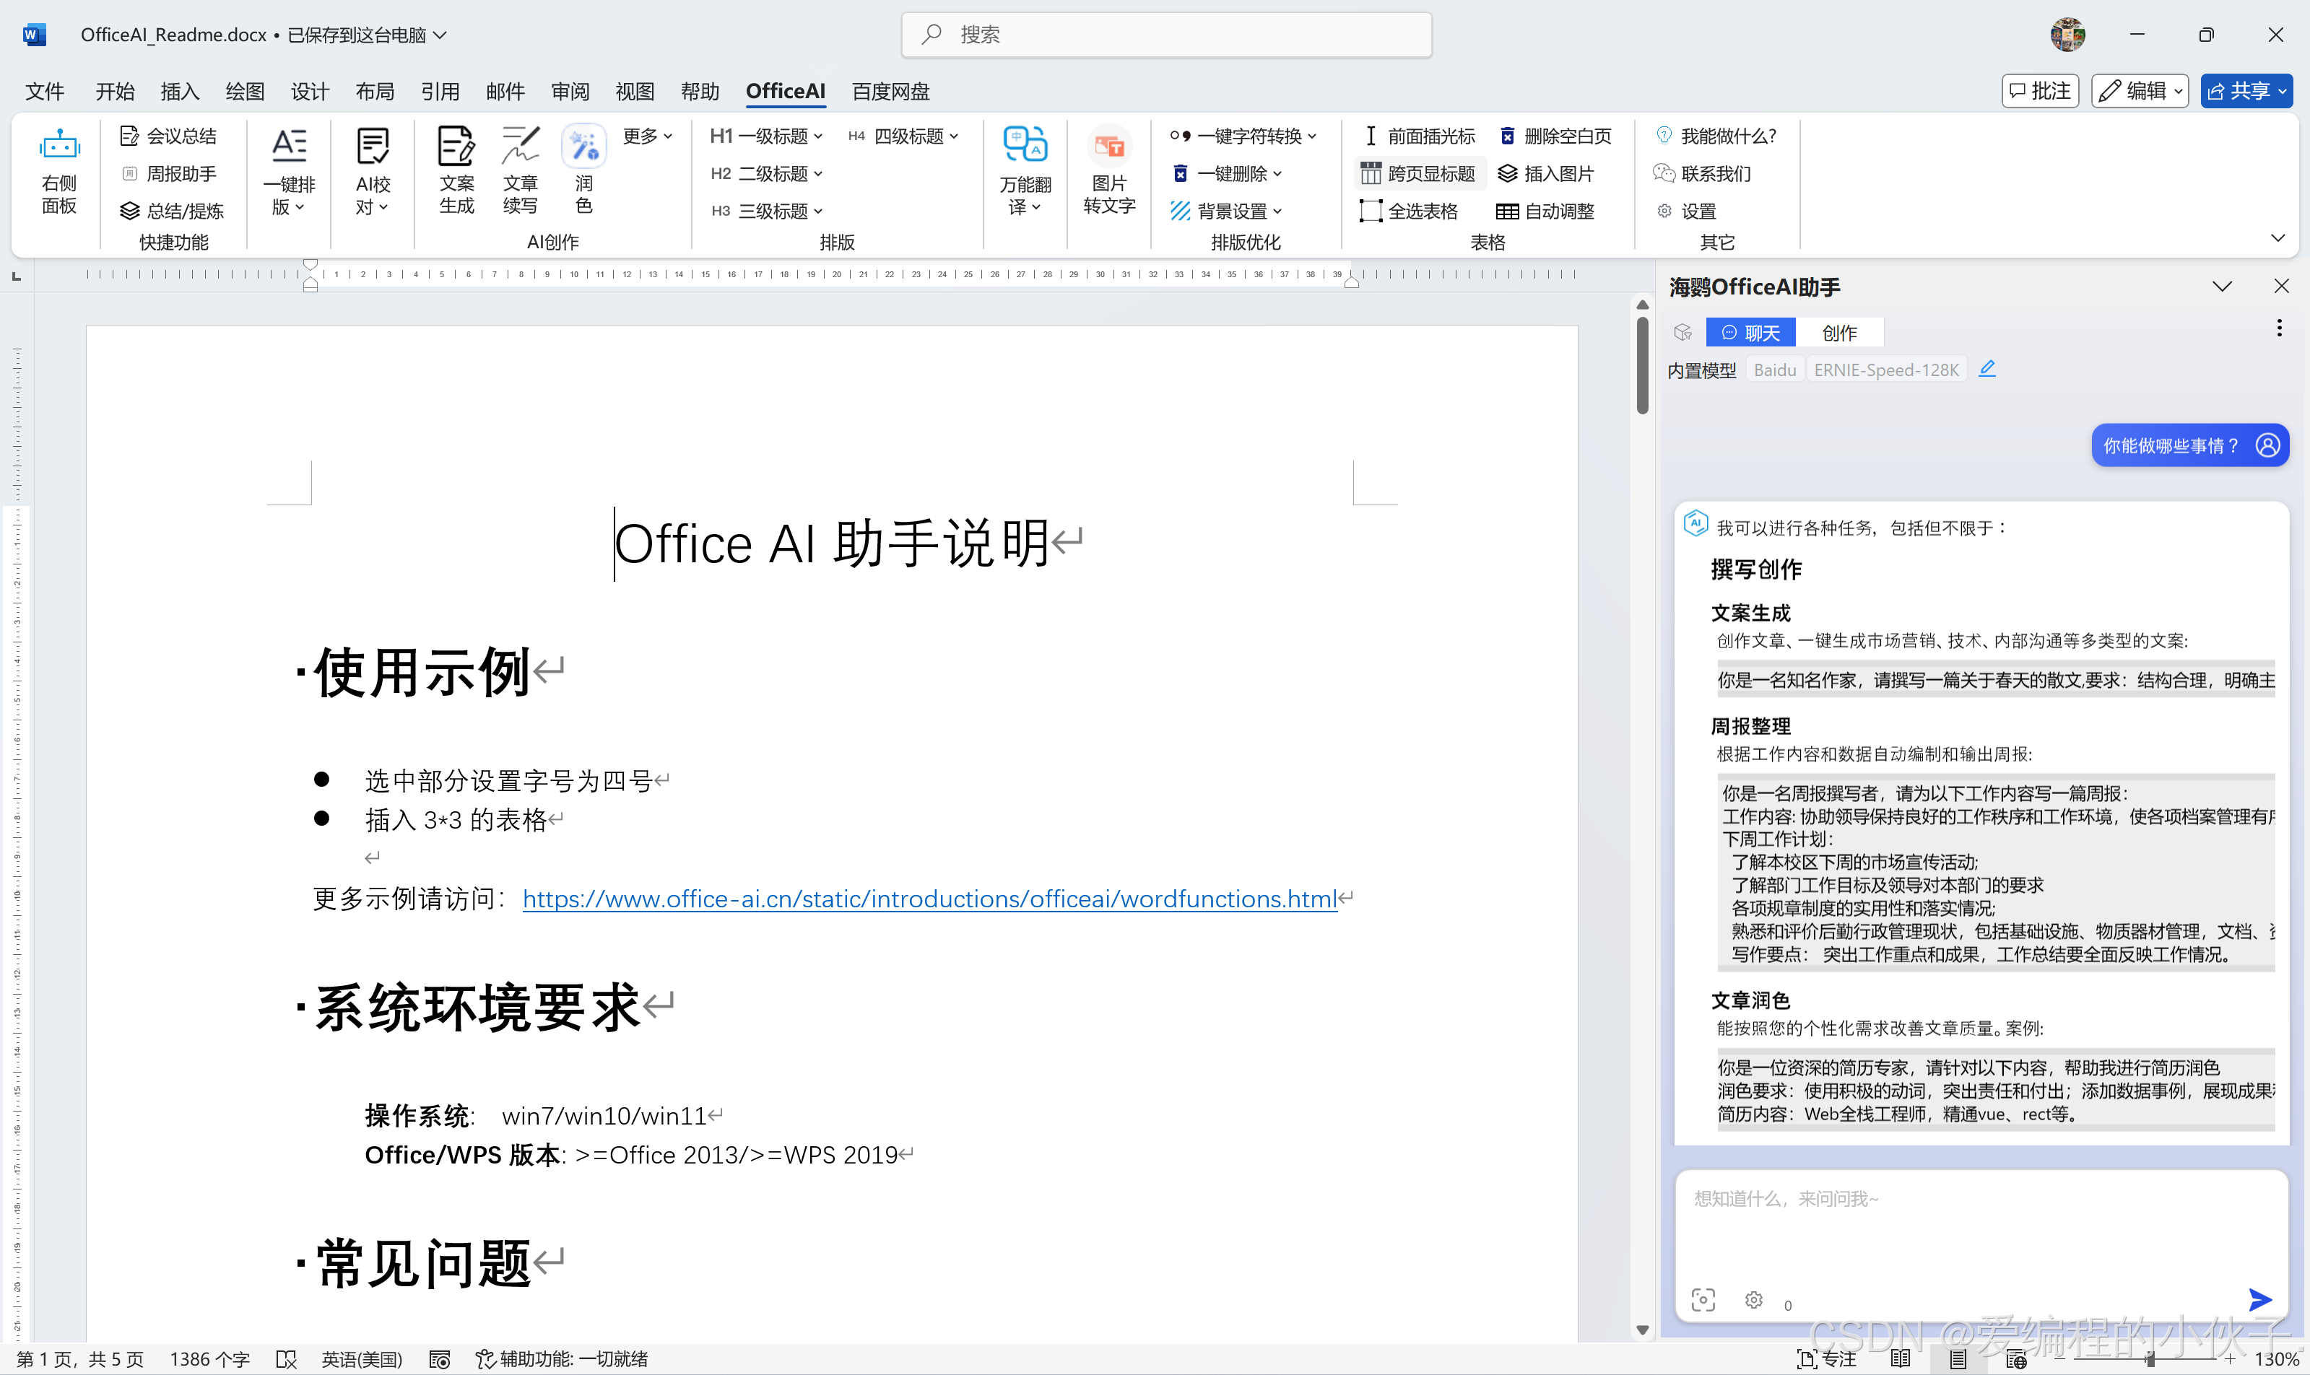Switch to 创作 mode in assistant panel
2310x1375 pixels.
point(1839,332)
